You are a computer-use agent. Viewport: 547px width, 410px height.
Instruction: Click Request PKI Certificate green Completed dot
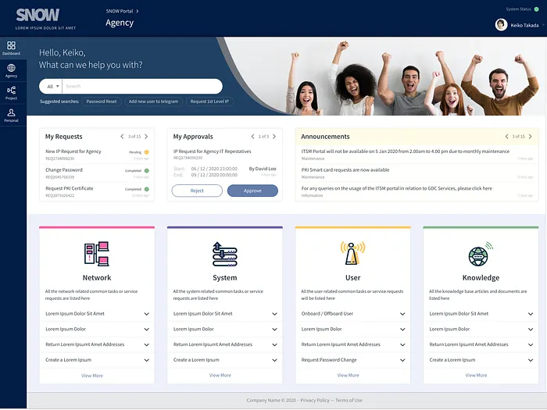[147, 189]
